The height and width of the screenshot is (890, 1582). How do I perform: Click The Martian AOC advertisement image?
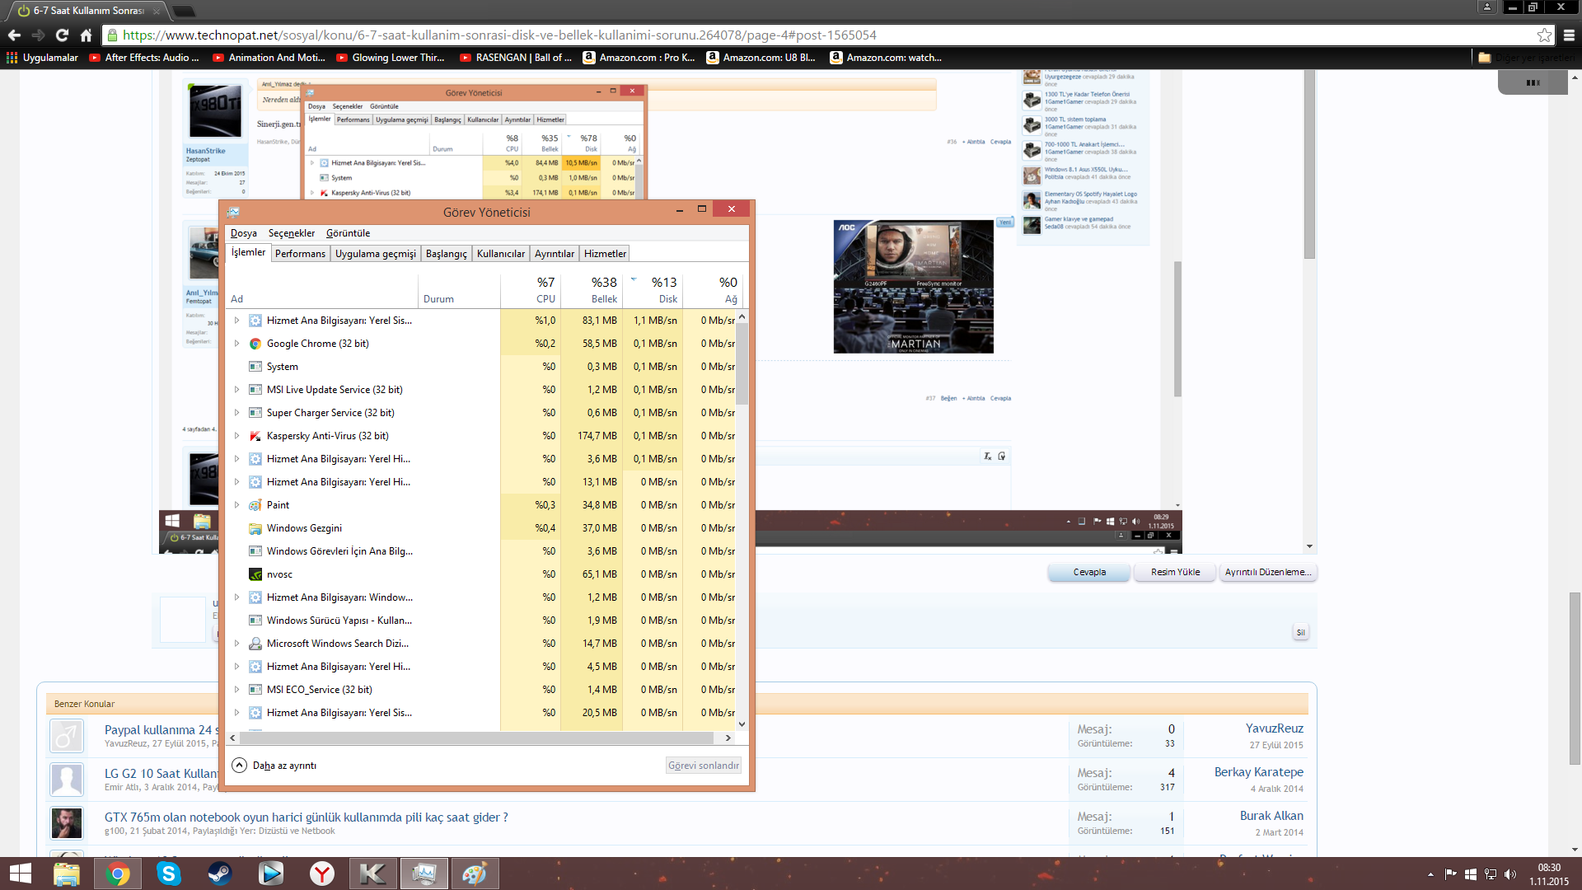(x=913, y=287)
